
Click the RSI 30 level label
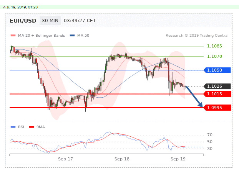coord(210,149)
